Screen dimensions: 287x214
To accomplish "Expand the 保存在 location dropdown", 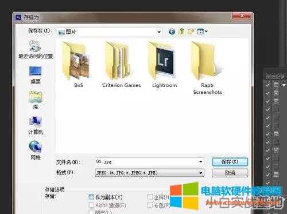I will 159,32.
